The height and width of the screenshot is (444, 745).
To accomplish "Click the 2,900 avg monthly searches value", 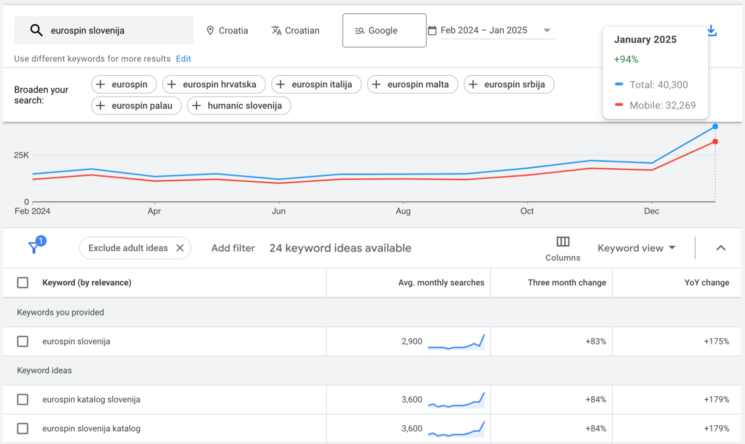I will click(x=412, y=341).
